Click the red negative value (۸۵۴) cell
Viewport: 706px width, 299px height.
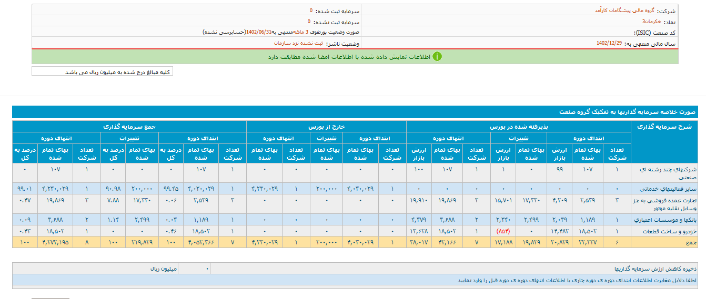(504, 231)
